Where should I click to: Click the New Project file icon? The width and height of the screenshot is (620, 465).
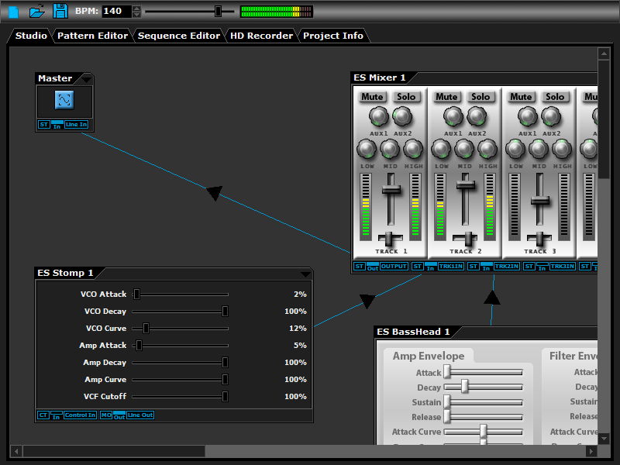coord(12,11)
